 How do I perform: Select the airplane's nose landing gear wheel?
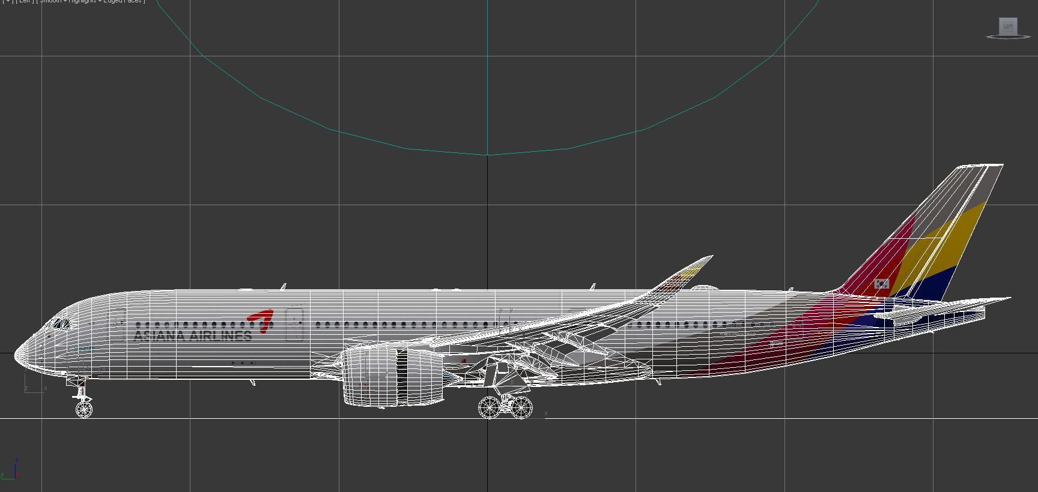(x=84, y=409)
